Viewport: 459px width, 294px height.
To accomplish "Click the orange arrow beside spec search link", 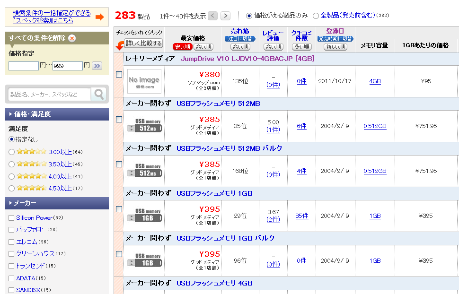I will (x=100, y=17).
